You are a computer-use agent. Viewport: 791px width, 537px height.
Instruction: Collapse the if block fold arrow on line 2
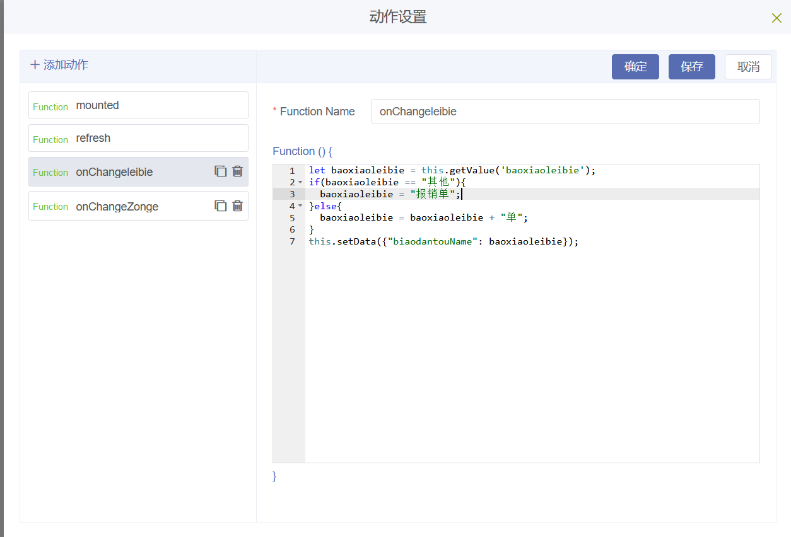coord(300,182)
